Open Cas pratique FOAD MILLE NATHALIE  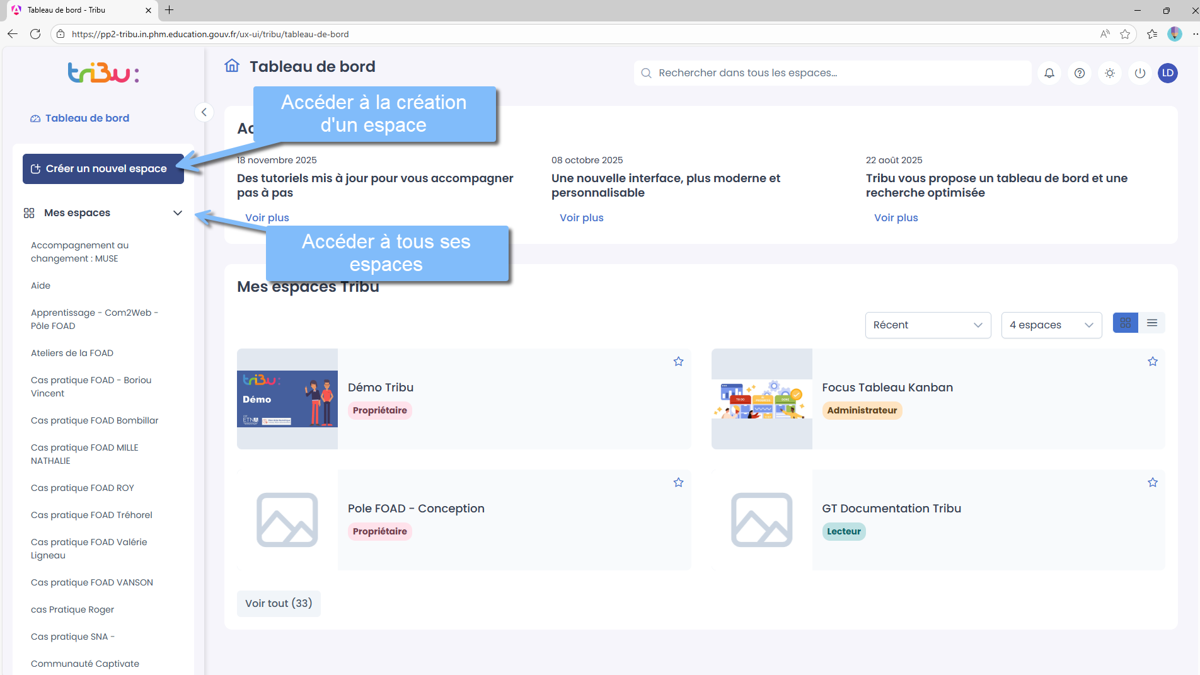(x=84, y=454)
